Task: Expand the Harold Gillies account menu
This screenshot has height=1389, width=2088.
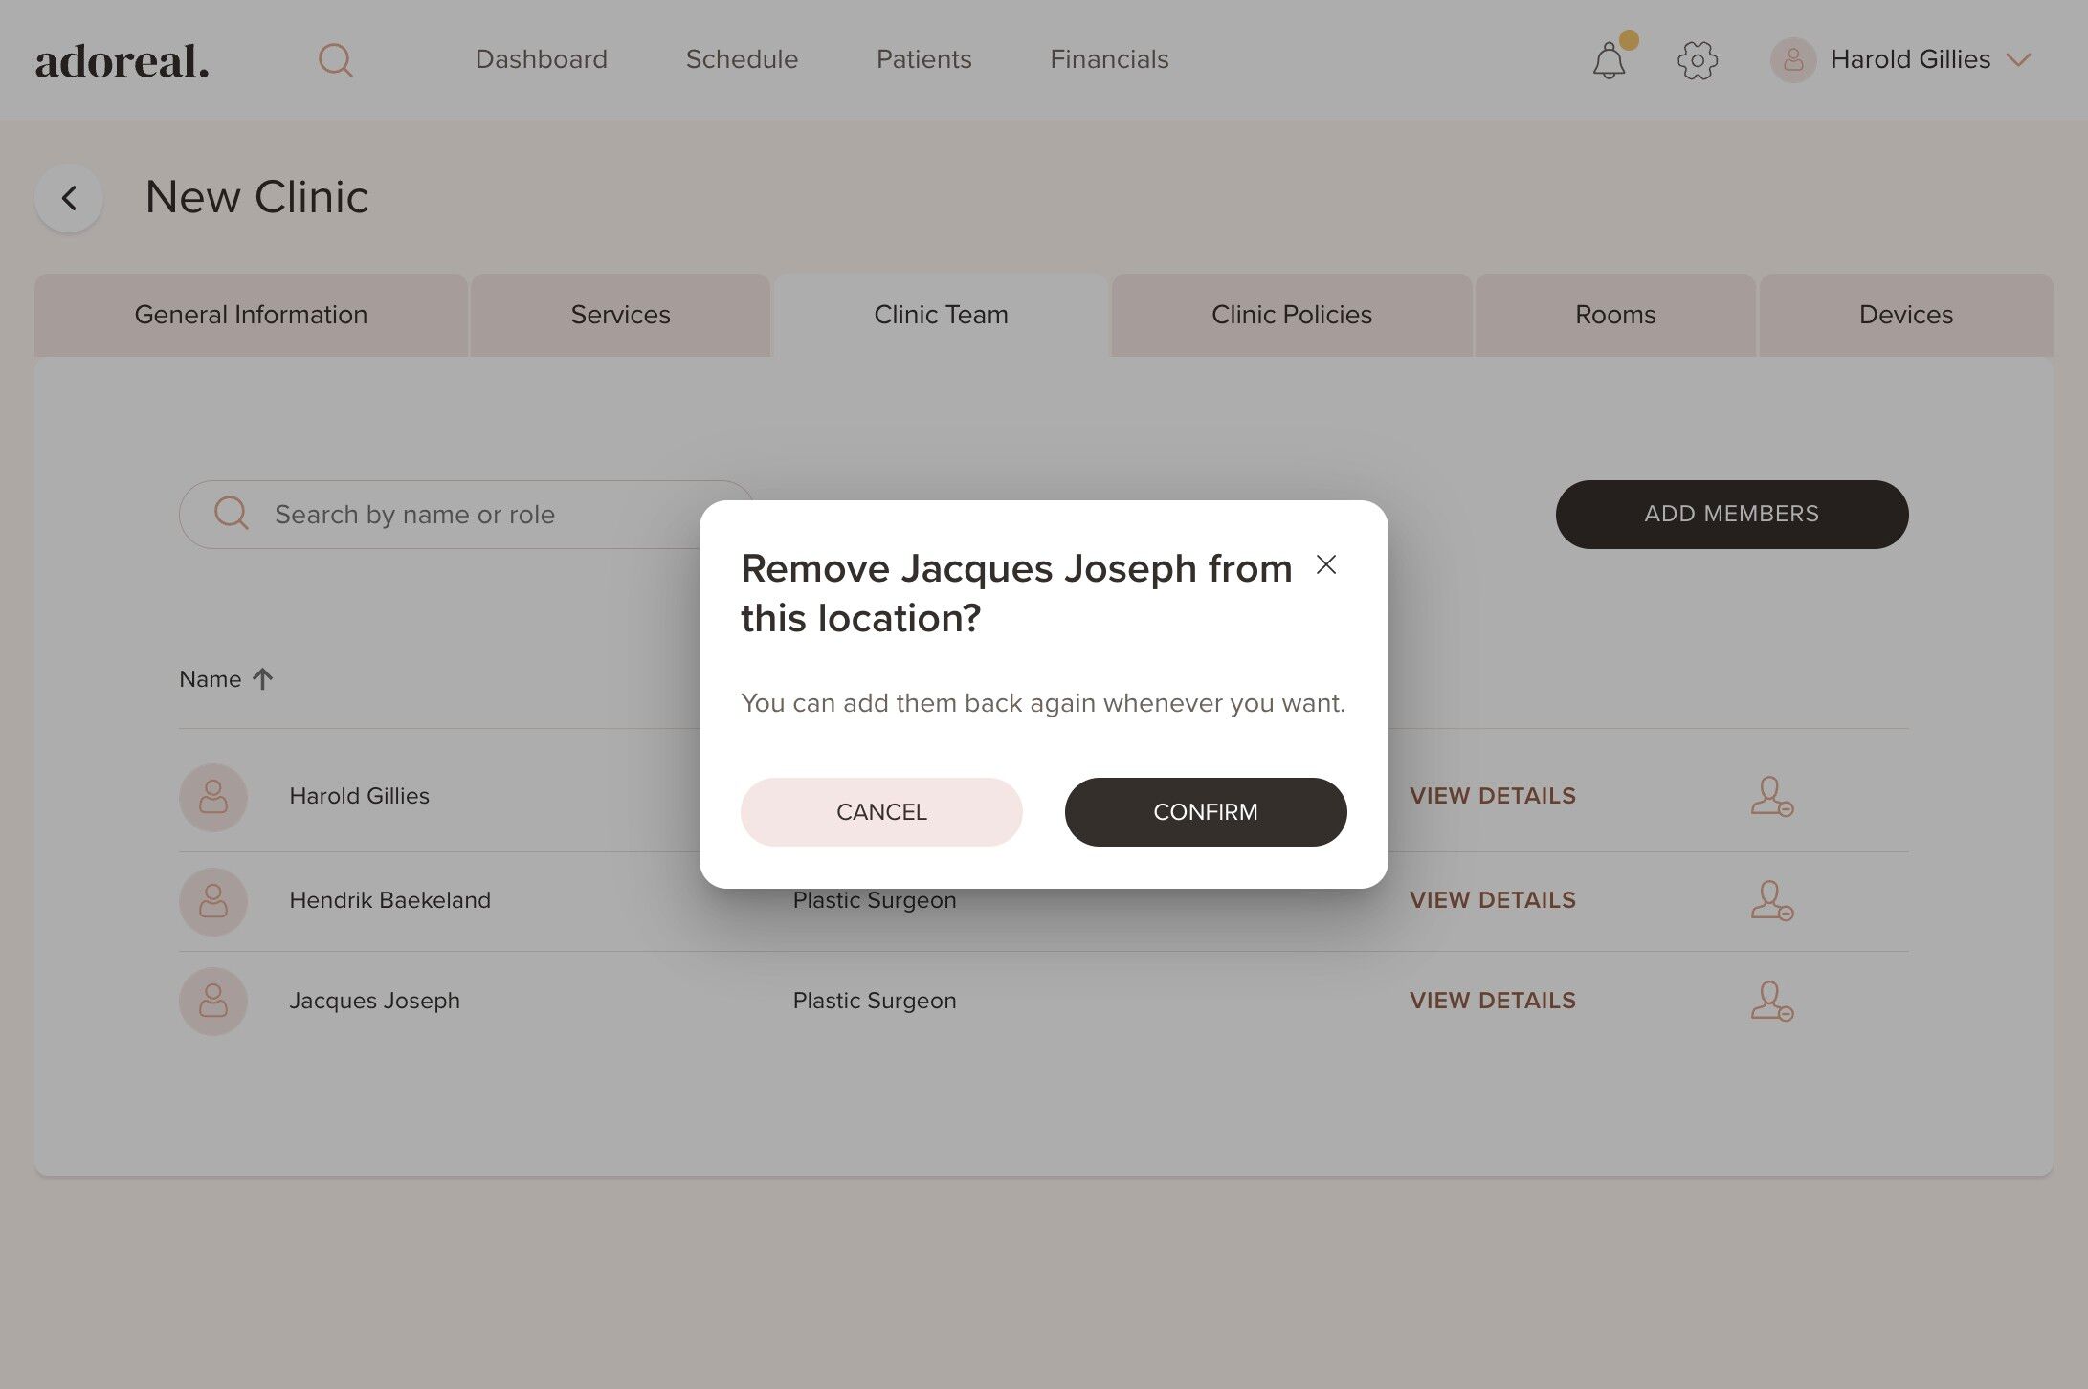Action: (2018, 60)
